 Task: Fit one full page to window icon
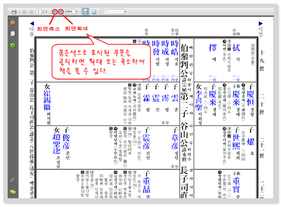coord(94,12)
